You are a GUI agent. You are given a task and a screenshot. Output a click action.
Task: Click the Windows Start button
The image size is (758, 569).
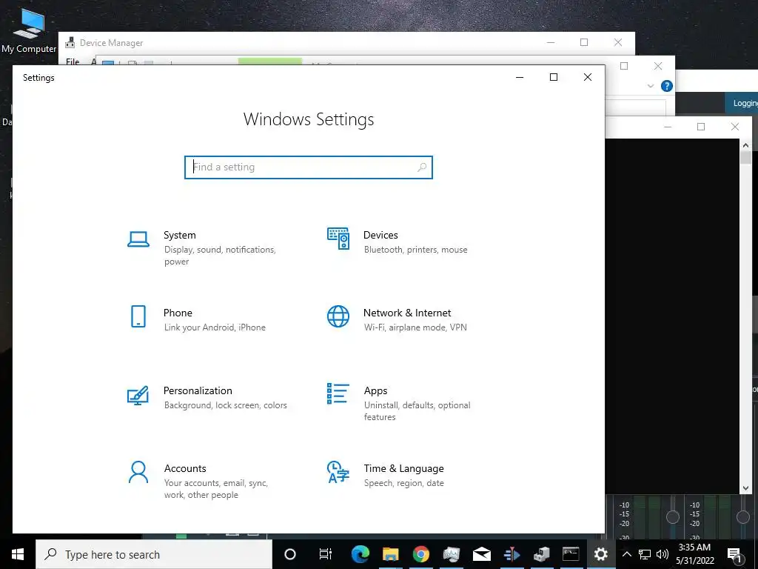pos(18,554)
